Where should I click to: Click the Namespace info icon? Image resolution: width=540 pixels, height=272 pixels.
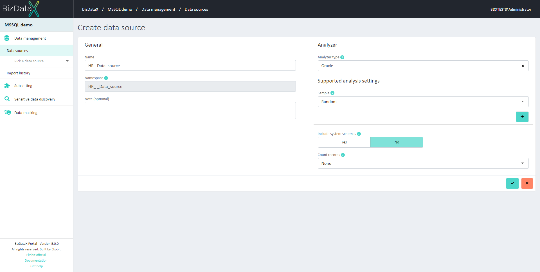[x=106, y=78]
